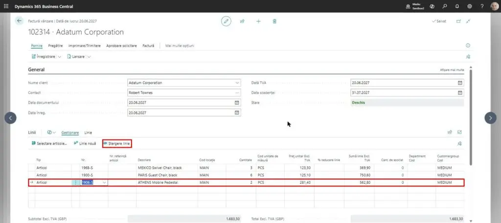Show Mai multe opțiuni
This screenshot has height=223, width=501.
(180, 45)
